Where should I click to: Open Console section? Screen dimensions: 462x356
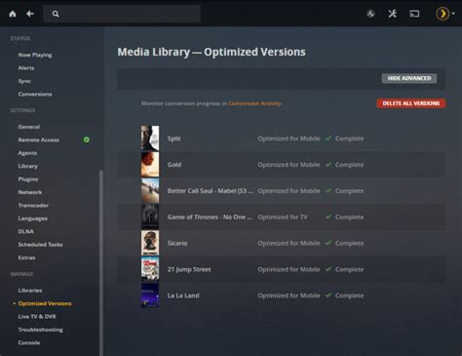(29, 342)
